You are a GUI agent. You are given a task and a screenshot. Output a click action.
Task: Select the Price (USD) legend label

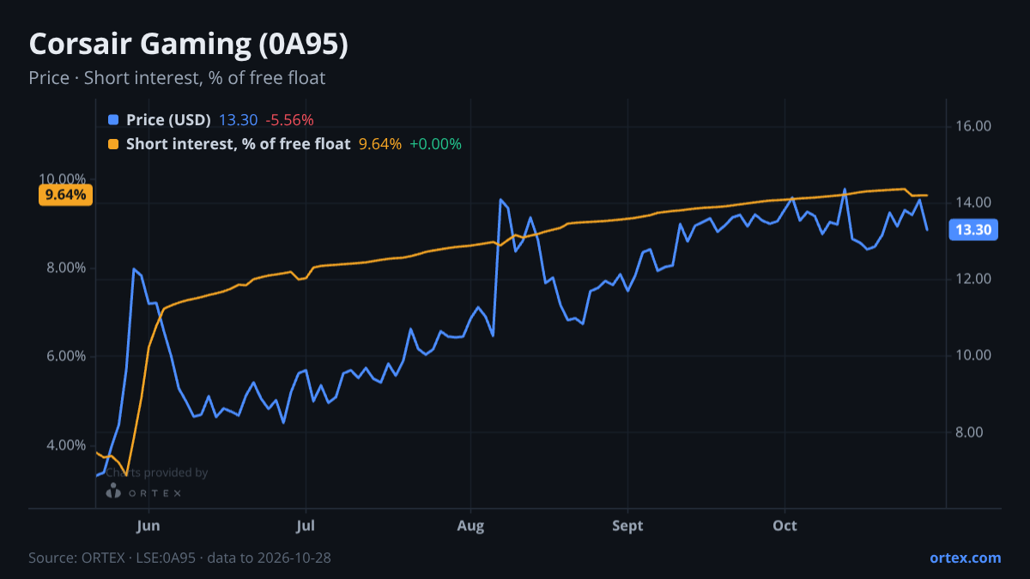168,120
